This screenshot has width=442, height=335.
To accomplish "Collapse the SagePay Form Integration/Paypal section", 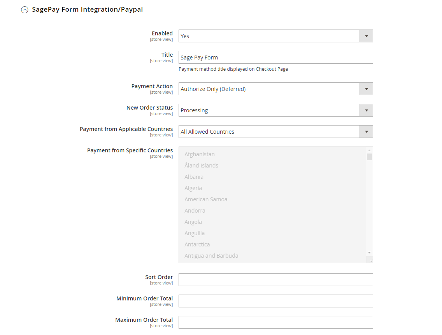I will [25, 10].
